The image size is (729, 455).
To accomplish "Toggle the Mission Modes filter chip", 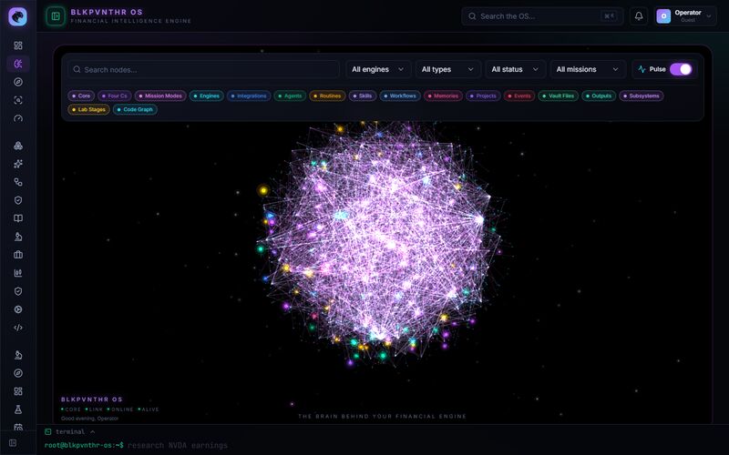I will pyautogui.click(x=160, y=96).
